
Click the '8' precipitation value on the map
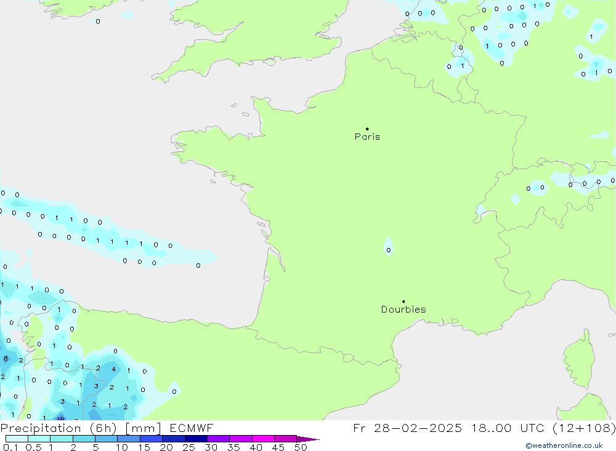click(6, 358)
